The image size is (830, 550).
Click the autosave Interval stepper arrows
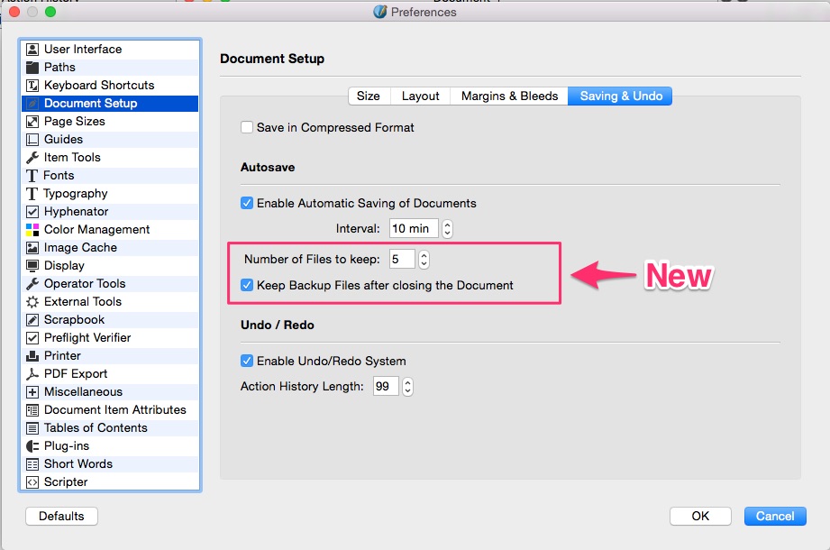(447, 229)
